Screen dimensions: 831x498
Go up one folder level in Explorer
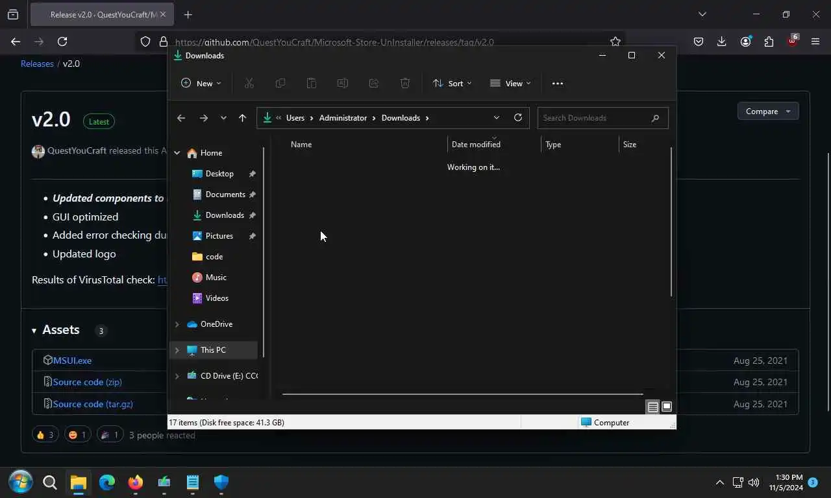click(x=242, y=118)
